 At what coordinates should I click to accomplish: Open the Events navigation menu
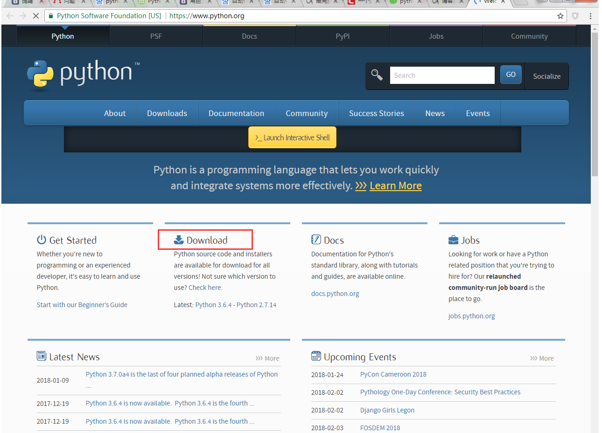478,113
